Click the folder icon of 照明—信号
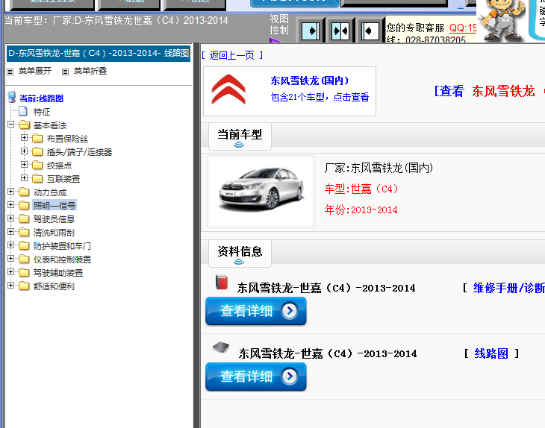Screen dimensions: 545x428 tap(25, 206)
